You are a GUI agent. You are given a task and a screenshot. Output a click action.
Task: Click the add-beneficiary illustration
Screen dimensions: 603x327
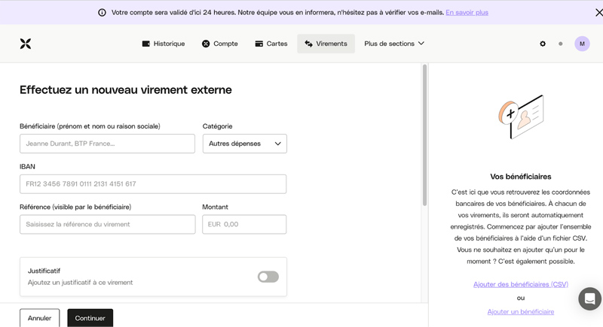click(x=521, y=117)
